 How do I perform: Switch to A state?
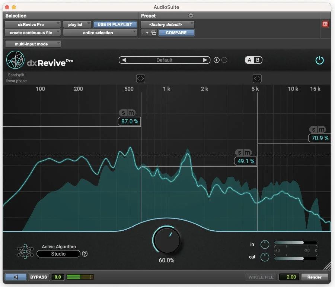click(249, 60)
